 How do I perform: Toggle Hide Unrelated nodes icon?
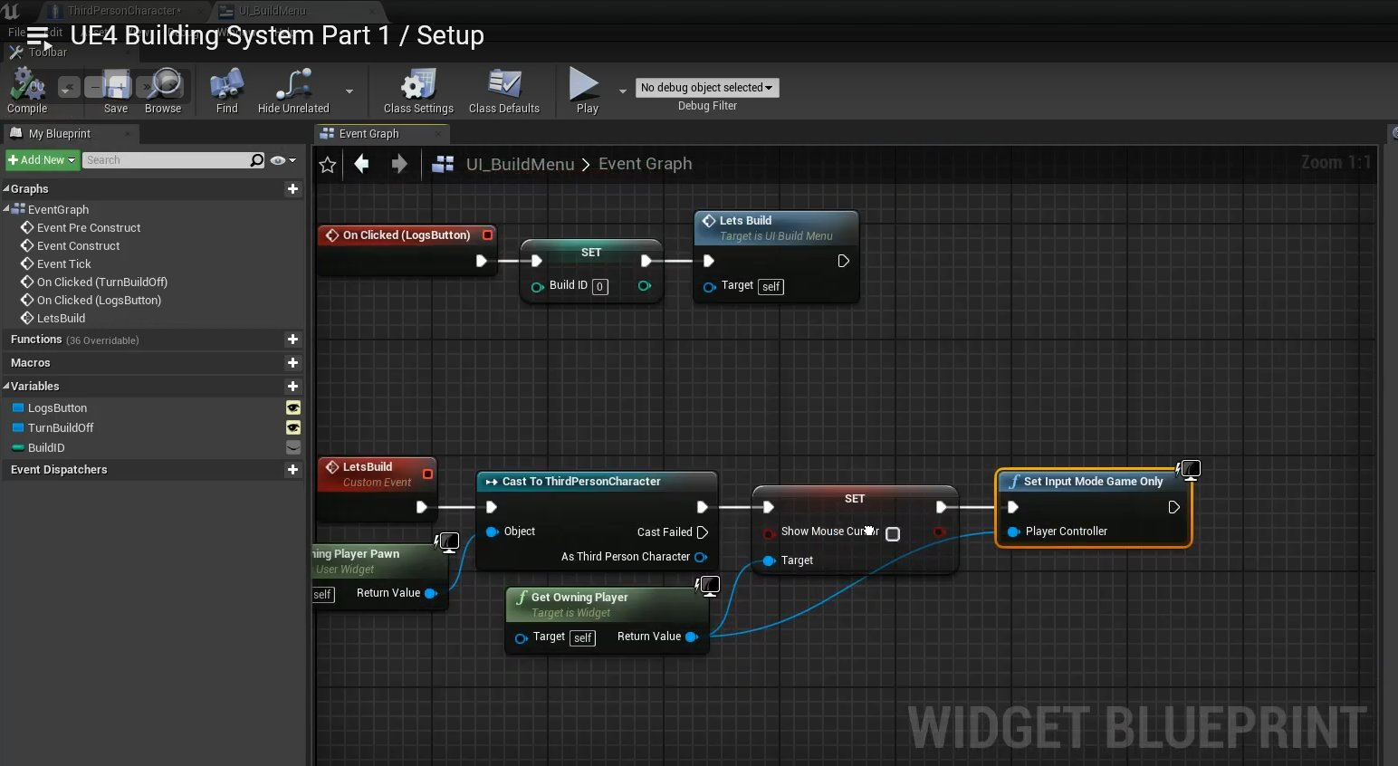[x=293, y=86]
